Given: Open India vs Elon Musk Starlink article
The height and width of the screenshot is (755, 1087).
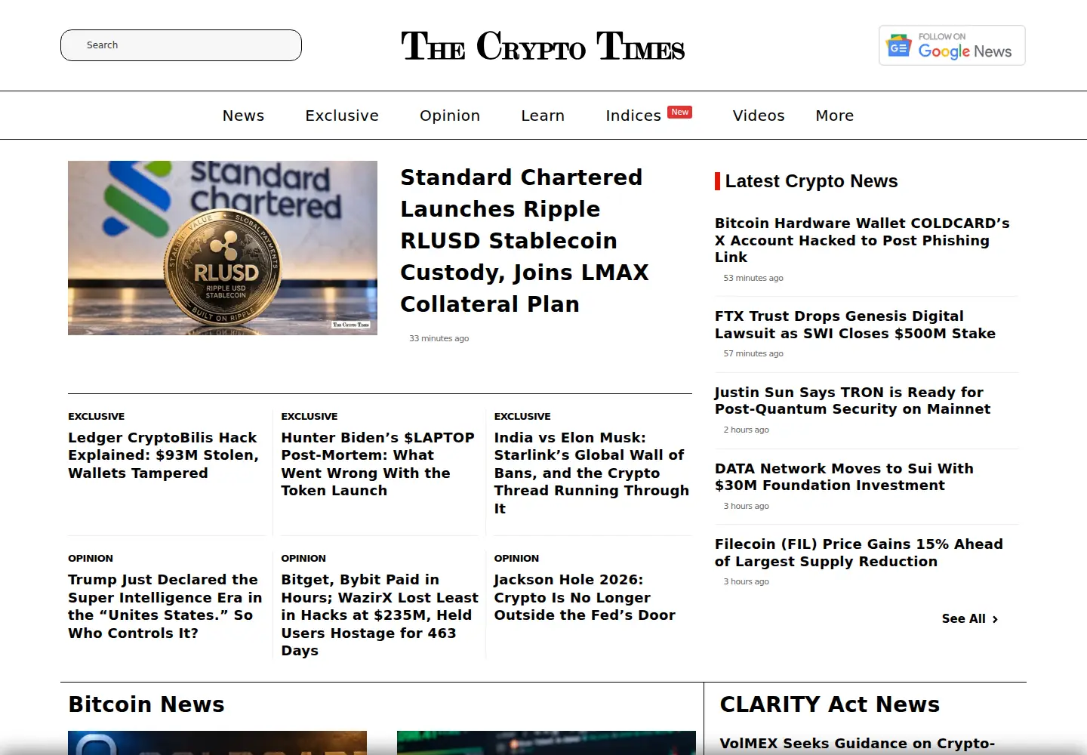Looking at the screenshot, I should (x=592, y=473).
